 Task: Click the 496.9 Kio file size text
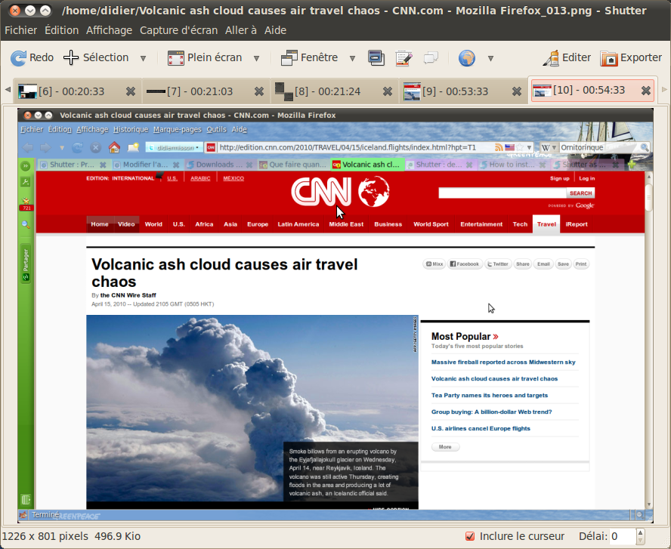click(x=117, y=536)
